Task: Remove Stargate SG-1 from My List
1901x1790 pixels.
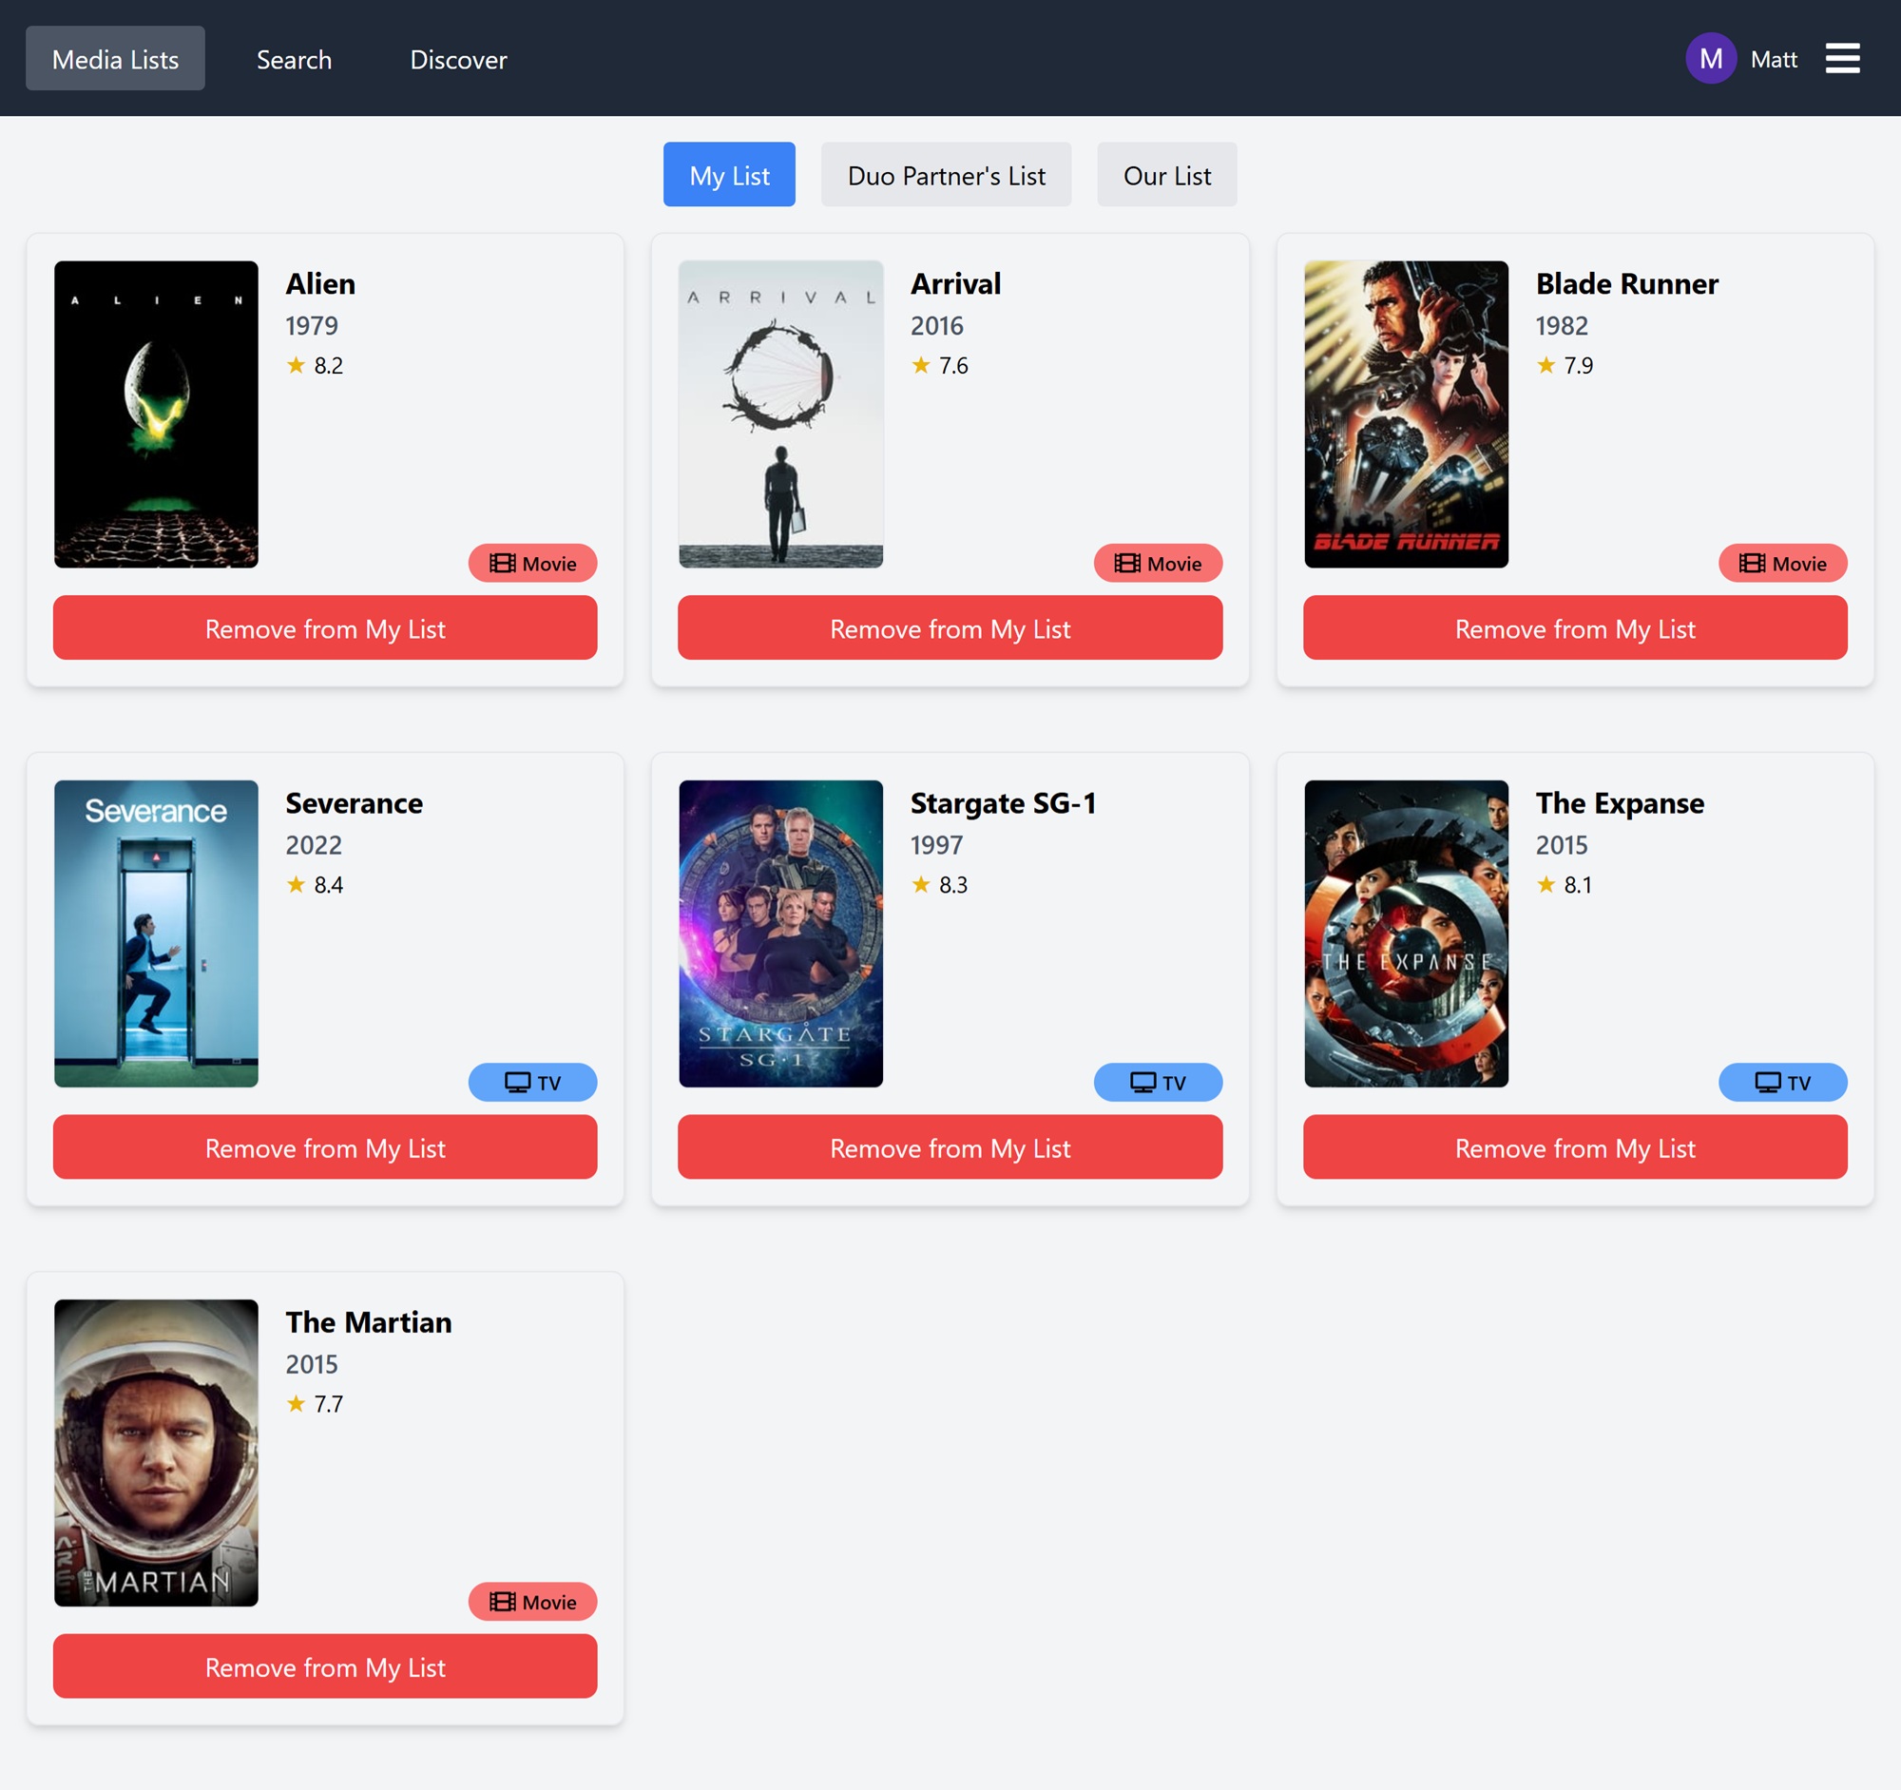Action: tap(950, 1147)
